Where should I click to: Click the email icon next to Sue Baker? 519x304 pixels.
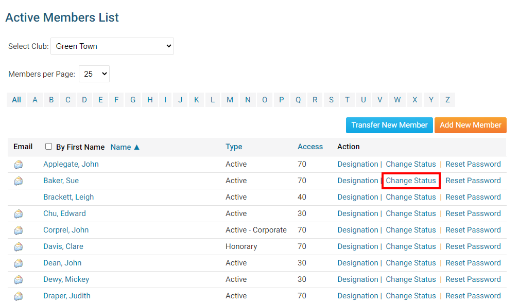pos(19,181)
